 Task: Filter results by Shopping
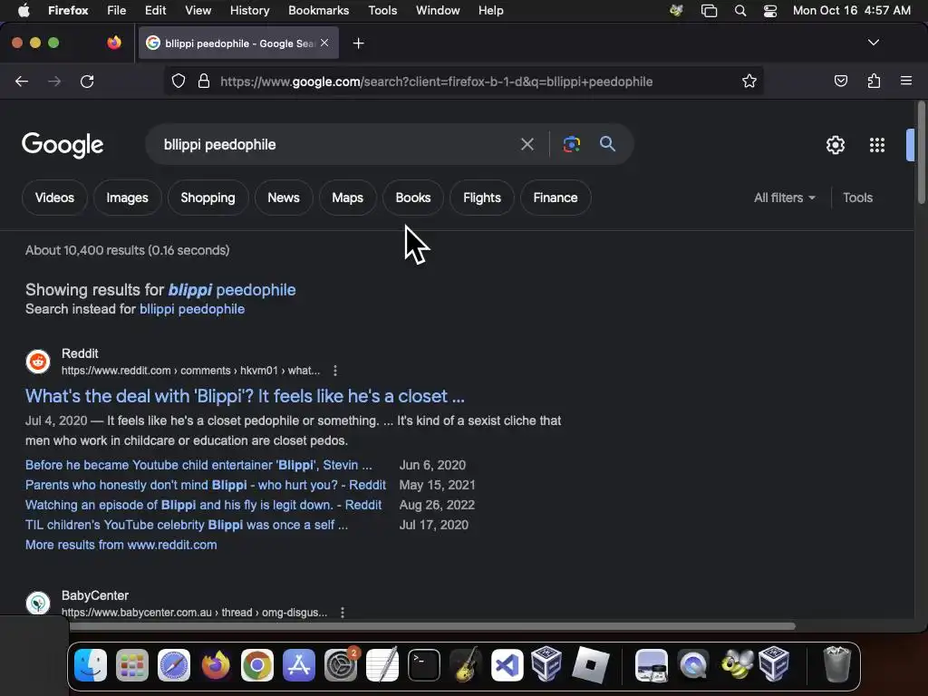tap(208, 198)
